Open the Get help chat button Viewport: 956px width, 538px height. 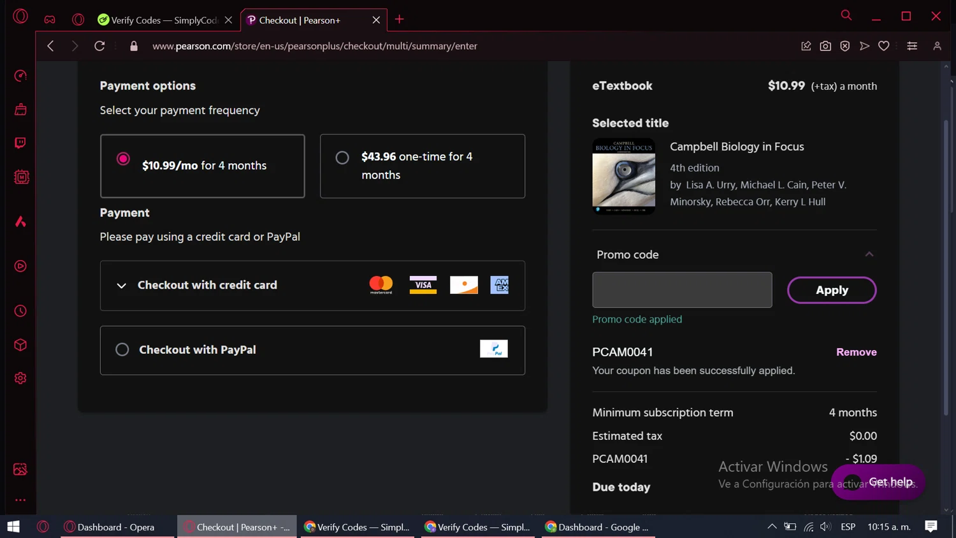pos(878,482)
